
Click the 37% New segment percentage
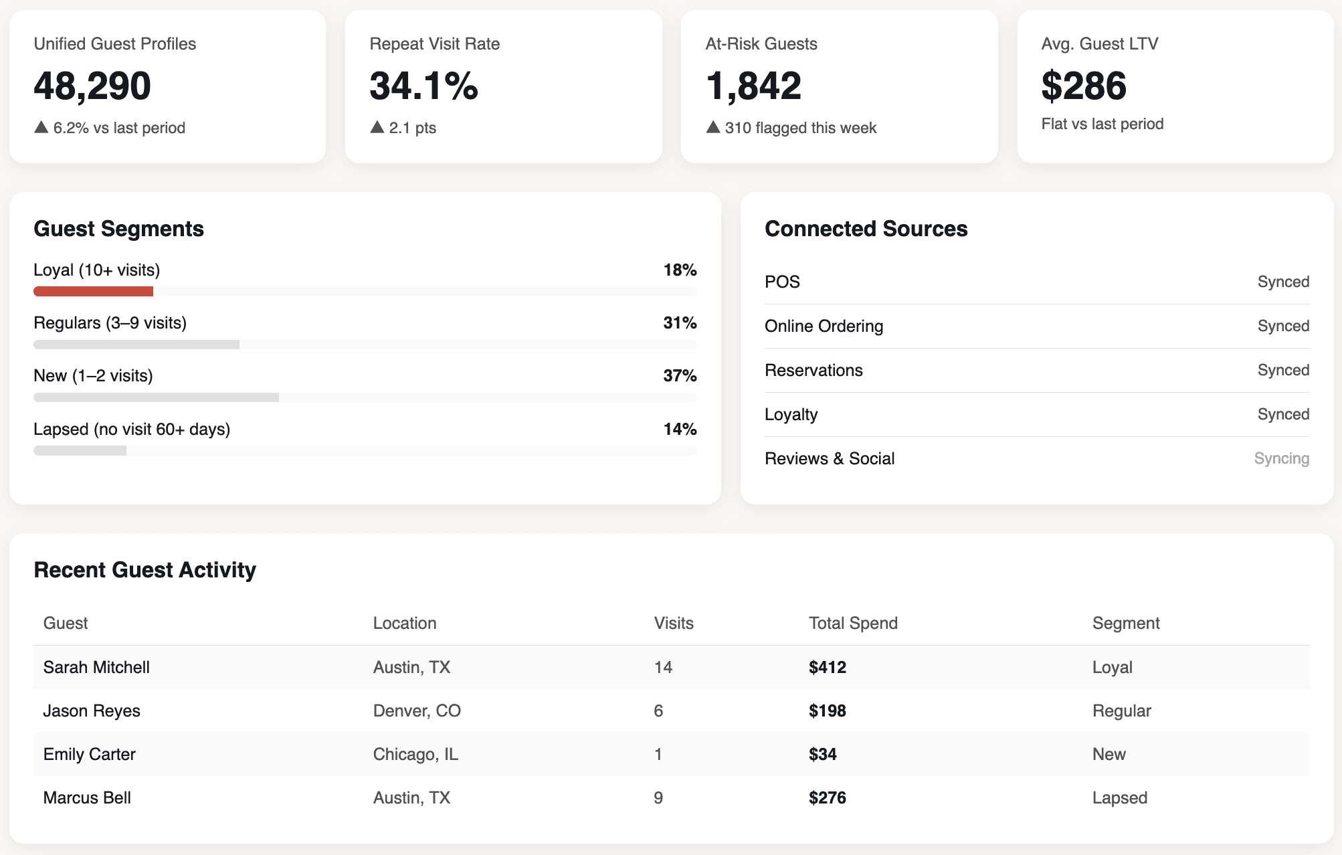click(x=680, y=375)
